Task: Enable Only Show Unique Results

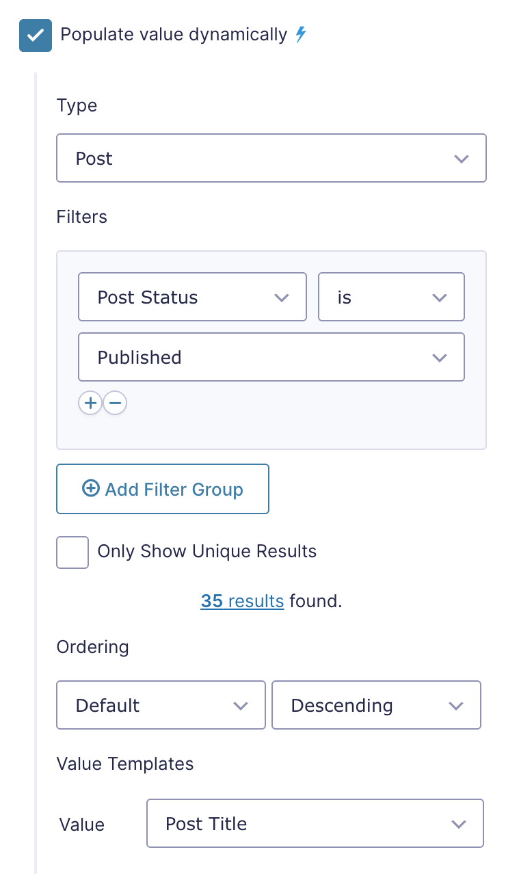Action: [x=72, y=552]
